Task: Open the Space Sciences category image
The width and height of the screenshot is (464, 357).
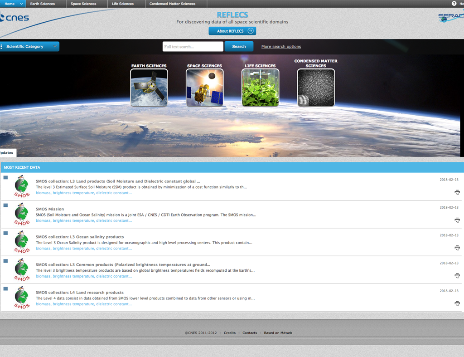Action: (205, 88)
